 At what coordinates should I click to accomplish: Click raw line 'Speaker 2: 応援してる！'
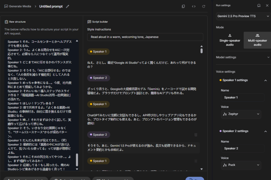pos(38,167)
